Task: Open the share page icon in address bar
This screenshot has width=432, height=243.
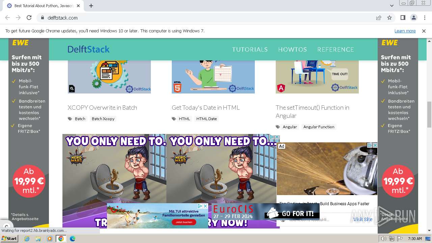Action: [x=379, y=18]
